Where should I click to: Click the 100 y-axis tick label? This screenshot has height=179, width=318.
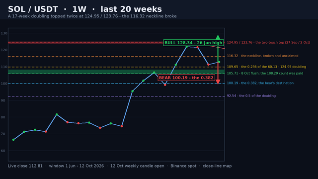pos(4,84)
